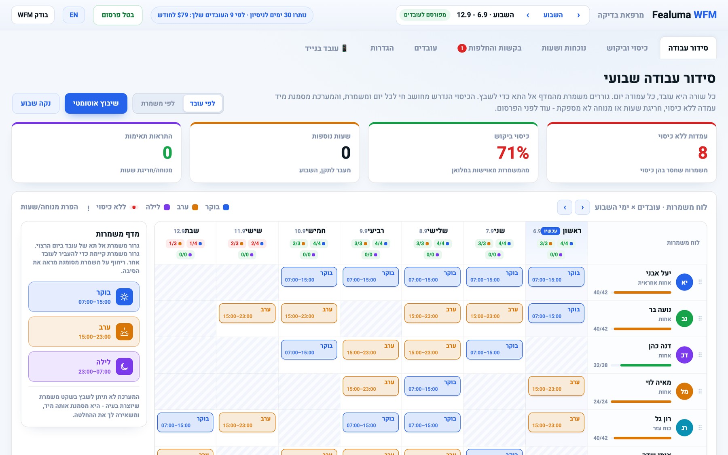
Task: Click the נקה שבוע button
Action: (x=36, y=104)
